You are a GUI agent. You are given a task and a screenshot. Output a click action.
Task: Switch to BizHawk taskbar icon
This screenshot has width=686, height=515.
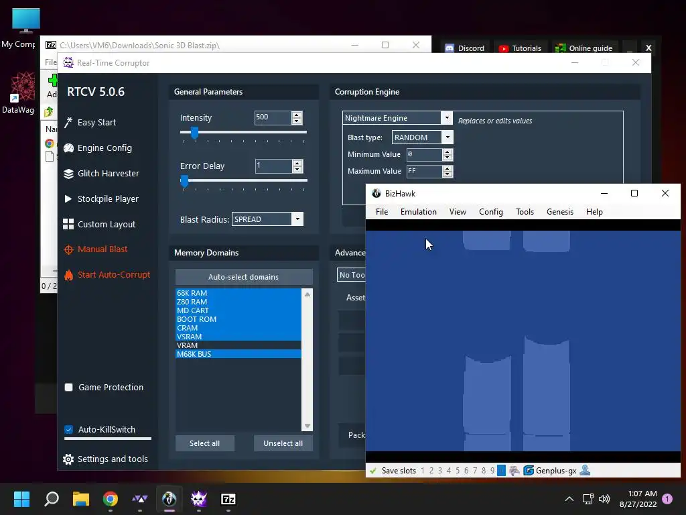coord(169,499)
